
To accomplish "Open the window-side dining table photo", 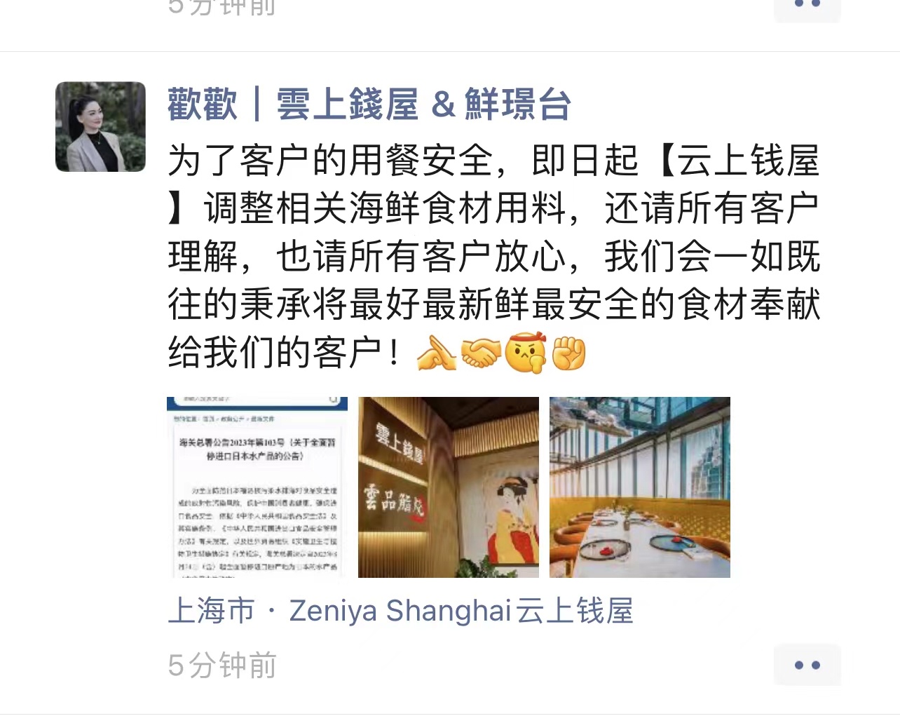I will point(640,487).
